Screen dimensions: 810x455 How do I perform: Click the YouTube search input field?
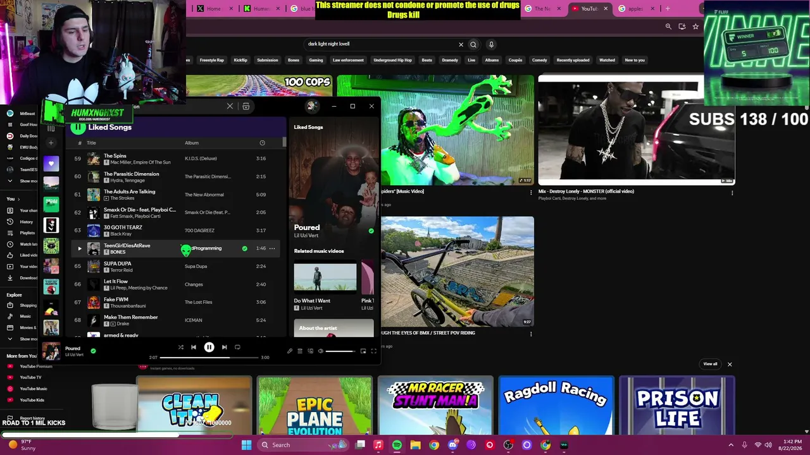click(x=382, y=44)
